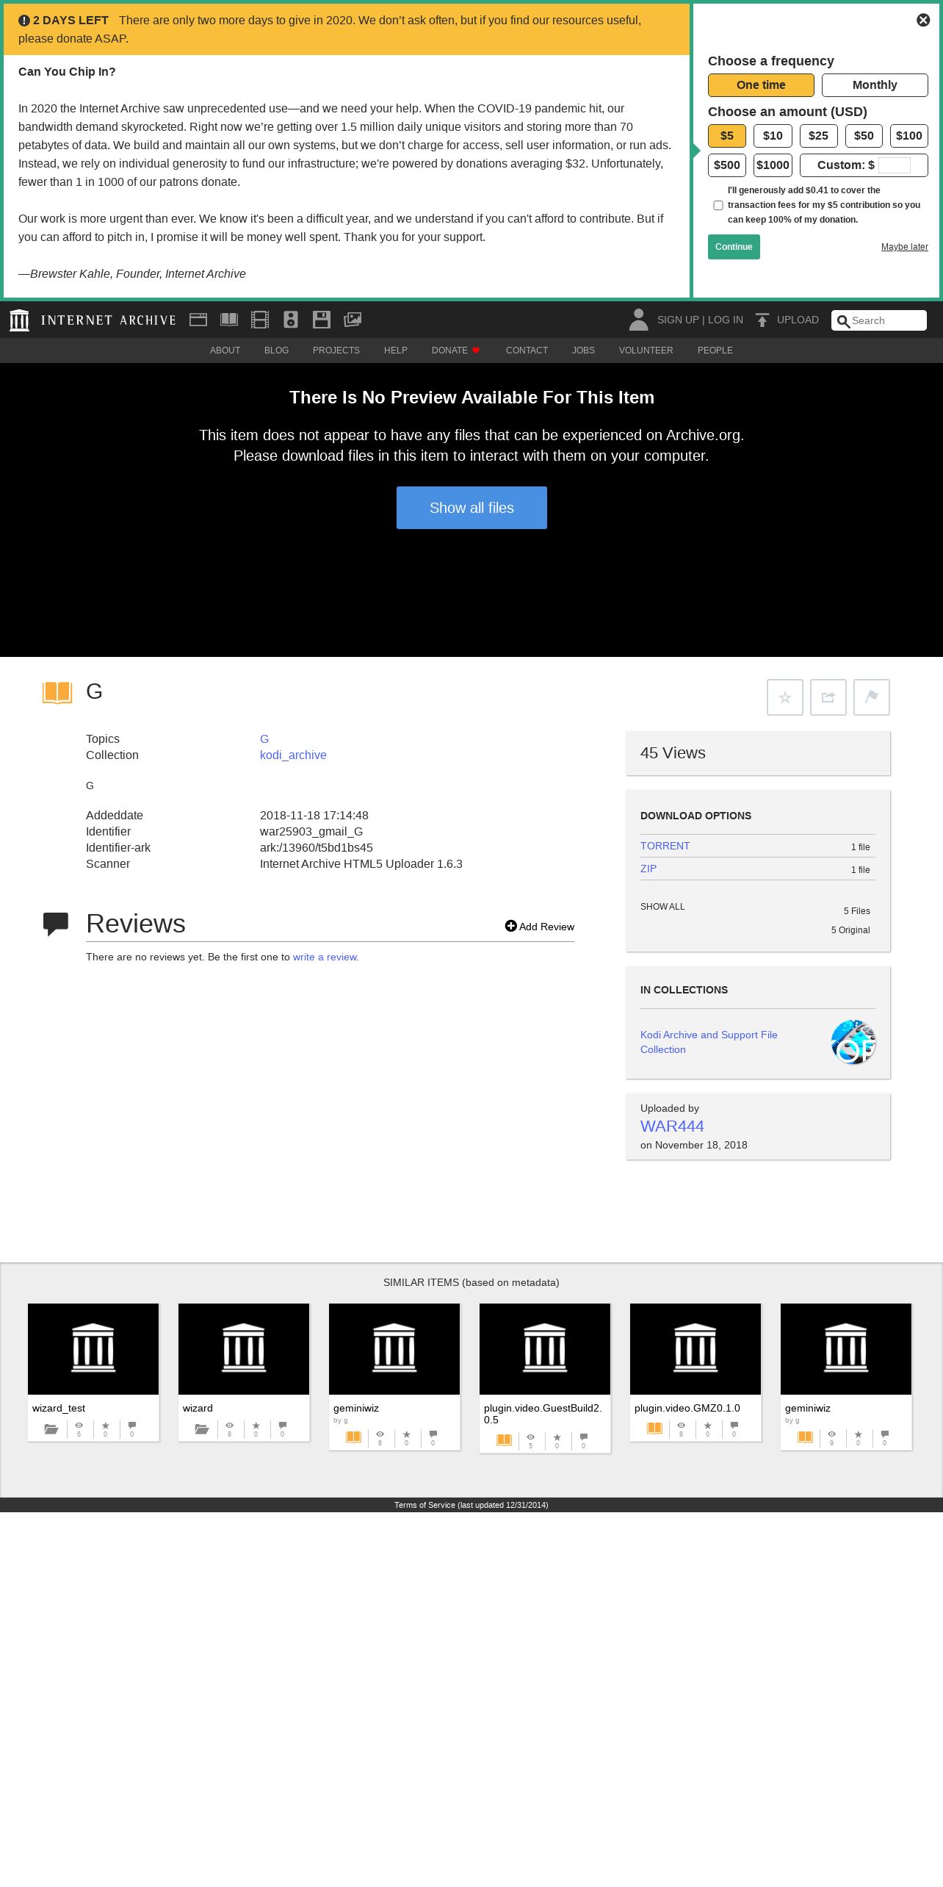This screenshot has height=1887, width=943.
Task: Click the user avatar icon
Action: 638,320
